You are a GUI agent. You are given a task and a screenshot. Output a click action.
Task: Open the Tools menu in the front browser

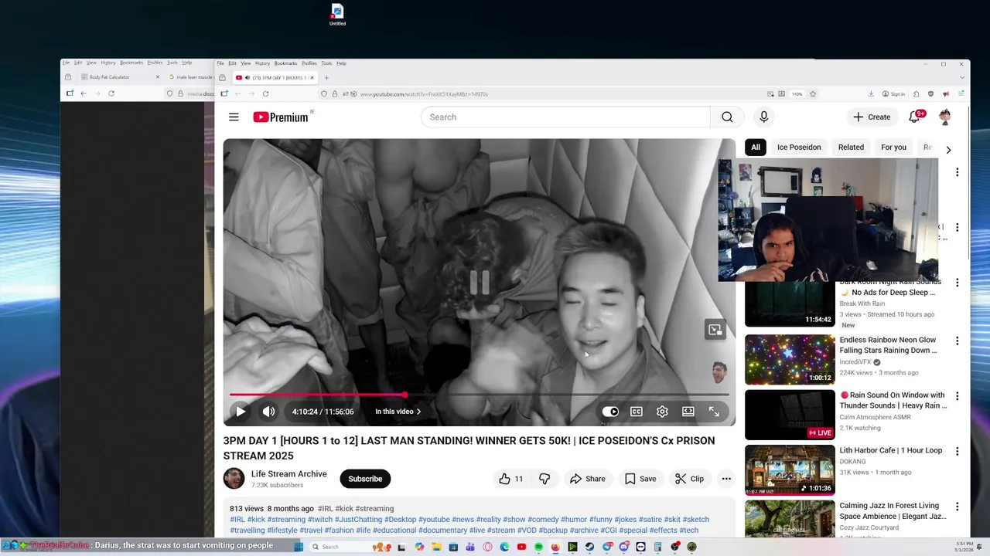326,63
